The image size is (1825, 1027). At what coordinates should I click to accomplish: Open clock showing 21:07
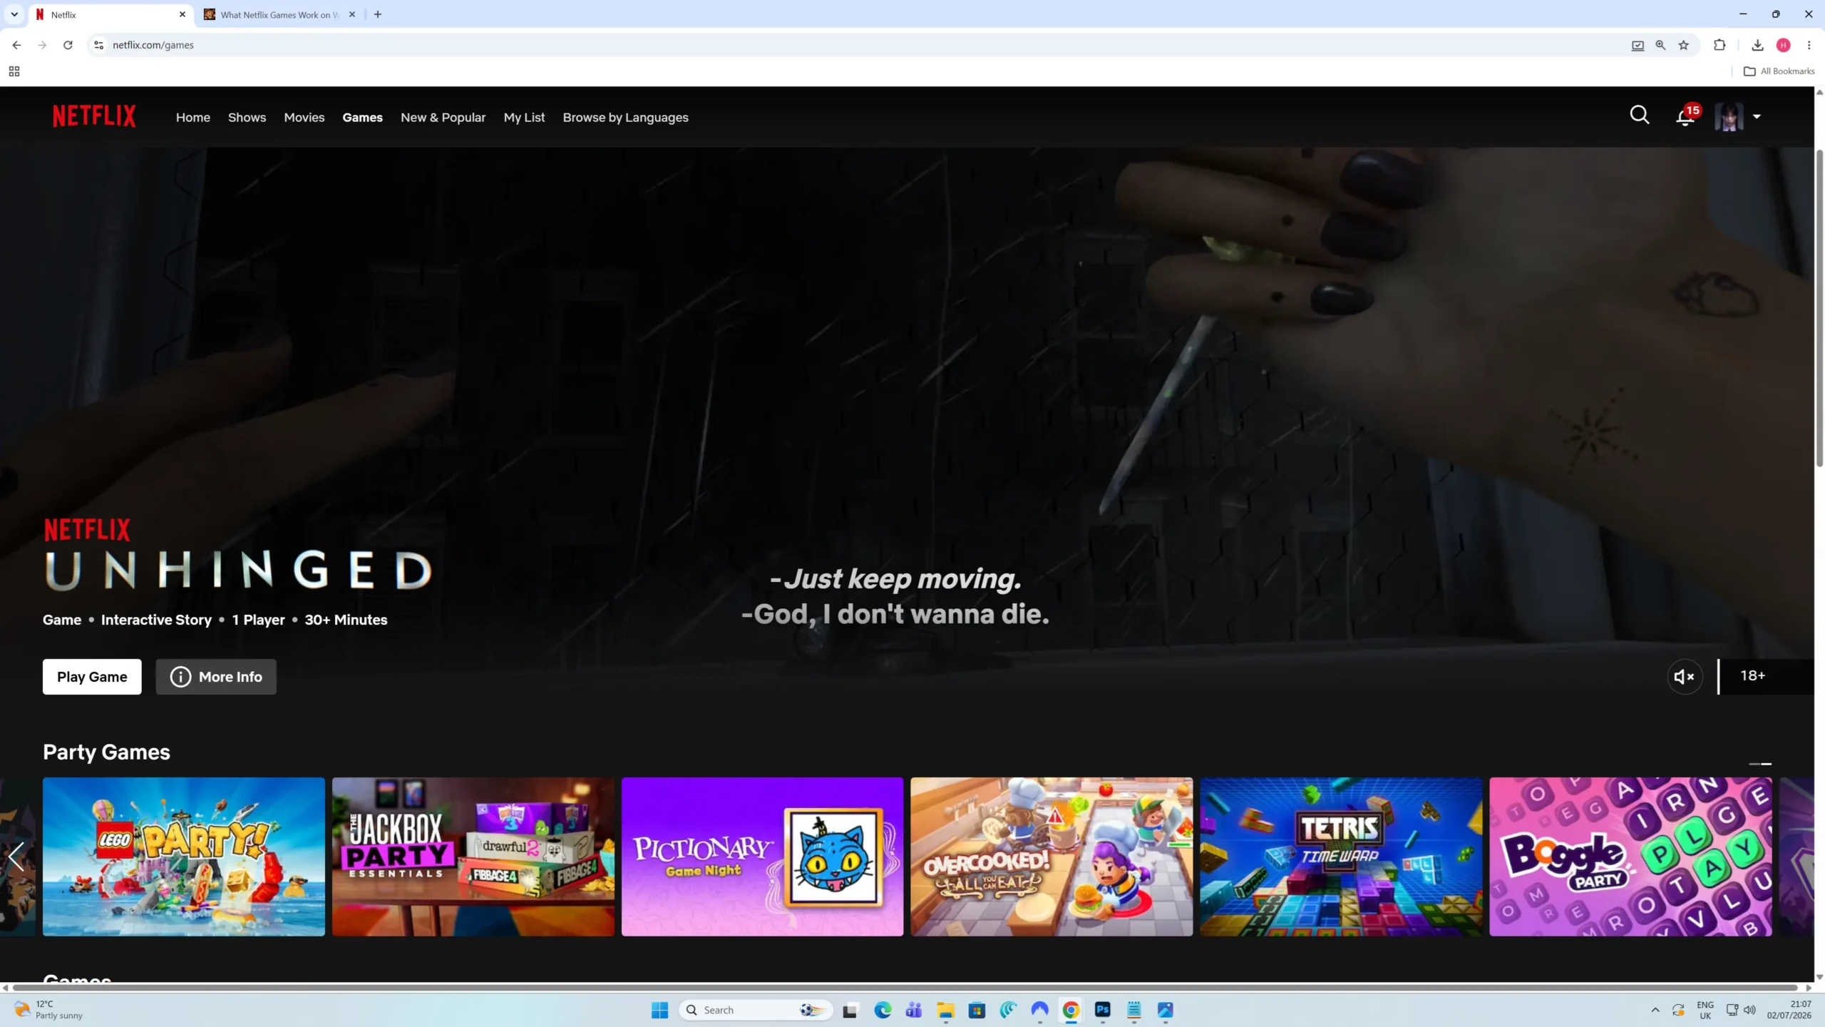[1789, 1010]
